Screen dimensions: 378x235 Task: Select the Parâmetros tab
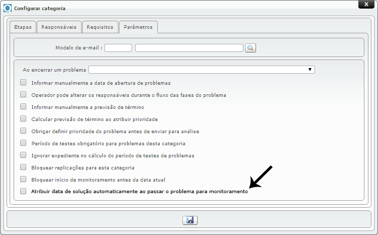click(139, 27)
